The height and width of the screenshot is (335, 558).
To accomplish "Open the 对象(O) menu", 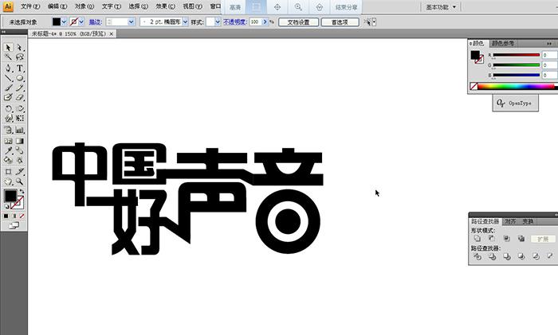I will 84,6.
